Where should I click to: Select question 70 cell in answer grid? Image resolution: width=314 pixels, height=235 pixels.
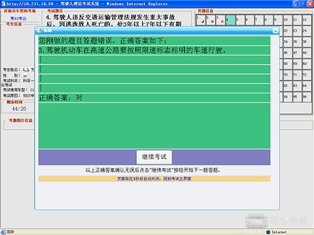point(288,75)
